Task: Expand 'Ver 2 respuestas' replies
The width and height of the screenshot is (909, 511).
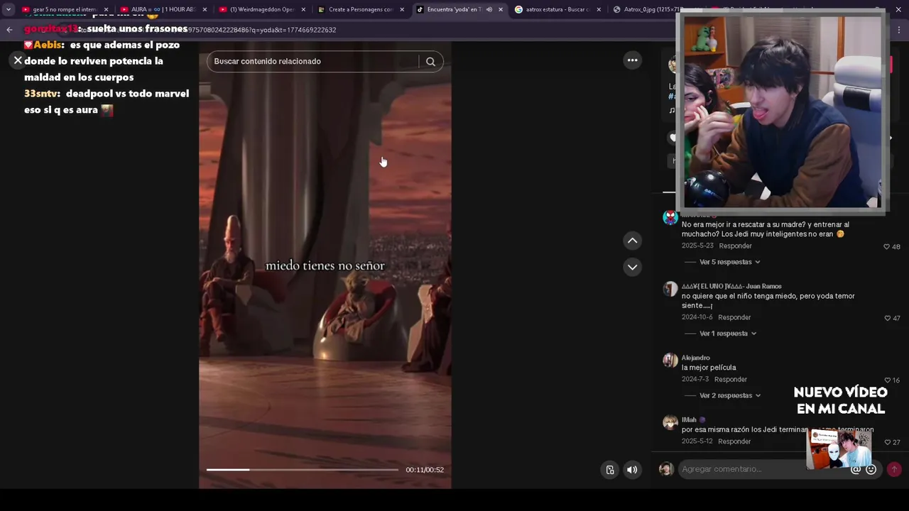Action: (730, 395)
